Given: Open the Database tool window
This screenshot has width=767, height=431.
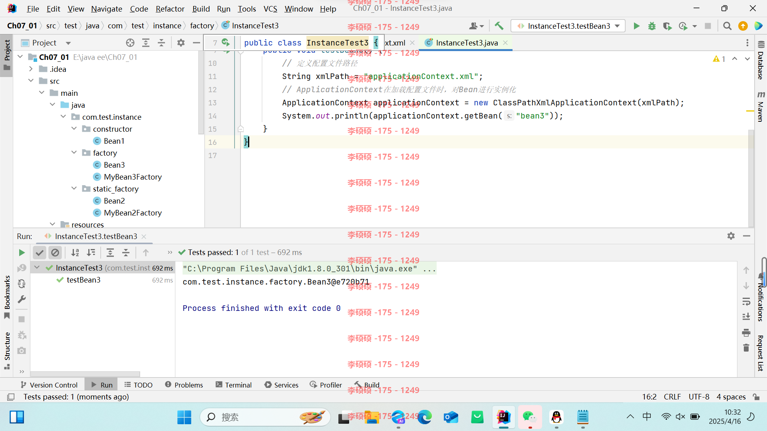Looking at the screenshot, I should click(761, 60).
